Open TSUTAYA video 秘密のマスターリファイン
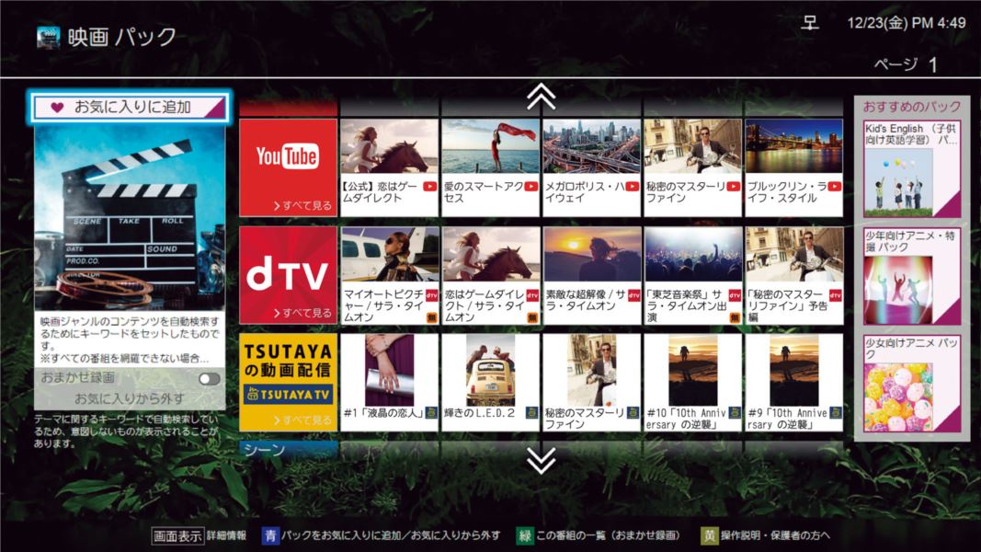This screenshot has height=552, width=981. click(x=592, y=383)
